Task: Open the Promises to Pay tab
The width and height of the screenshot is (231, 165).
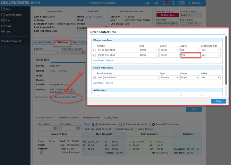Action: 91,118
